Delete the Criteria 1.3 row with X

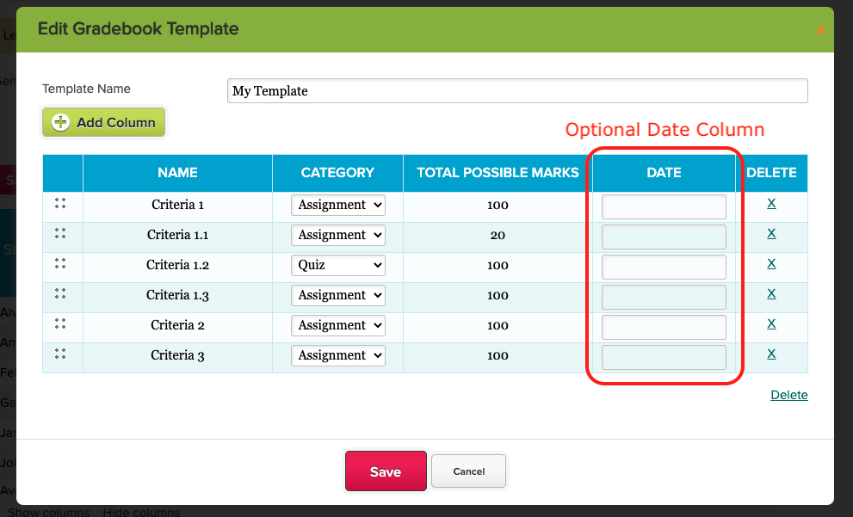coord(771,293)
